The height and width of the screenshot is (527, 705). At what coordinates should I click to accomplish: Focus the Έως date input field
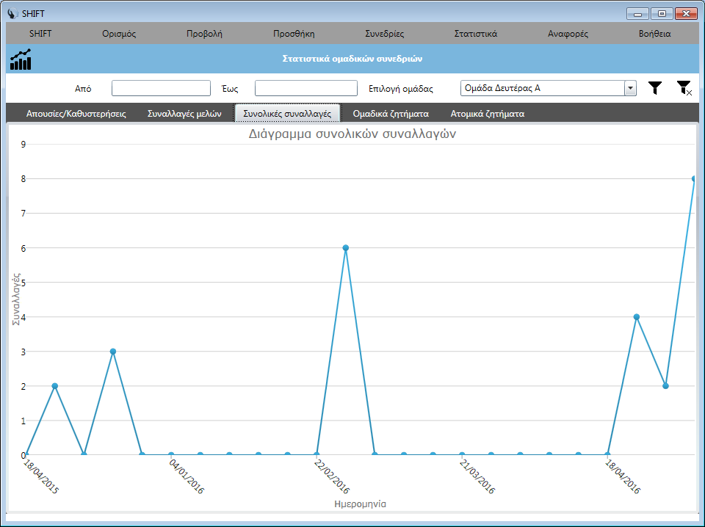point(306,88)
